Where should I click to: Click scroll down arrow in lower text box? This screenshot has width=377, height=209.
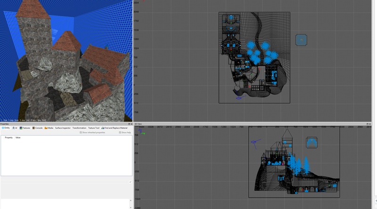(x=131, y=207)
